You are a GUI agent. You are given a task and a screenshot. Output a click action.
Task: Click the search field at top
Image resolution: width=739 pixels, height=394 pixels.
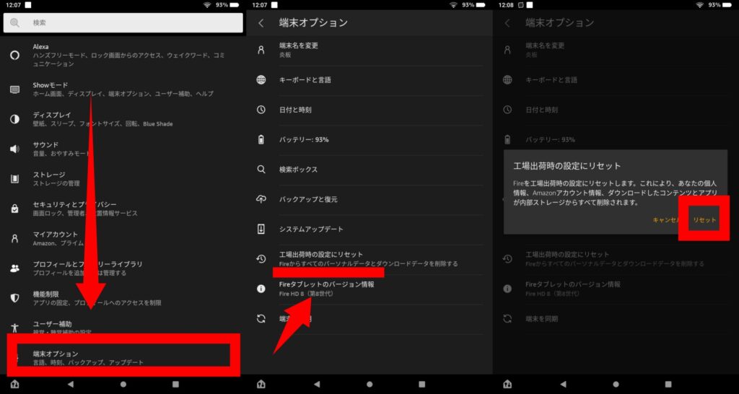(x=123, y=23)
